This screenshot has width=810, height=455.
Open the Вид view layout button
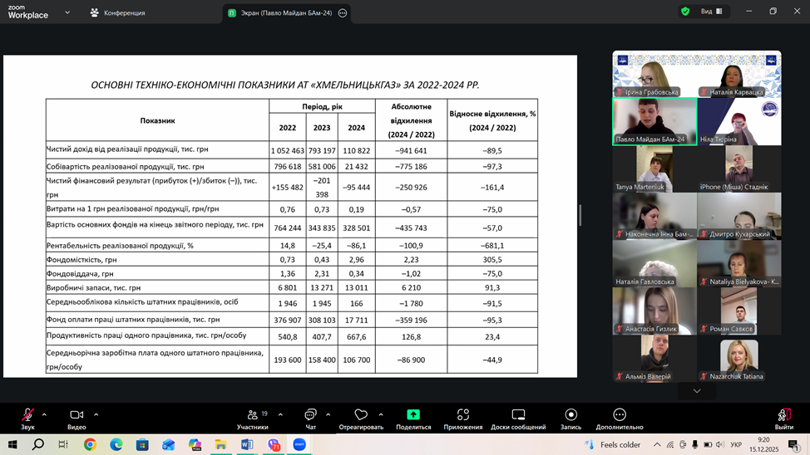coord(711,12)
